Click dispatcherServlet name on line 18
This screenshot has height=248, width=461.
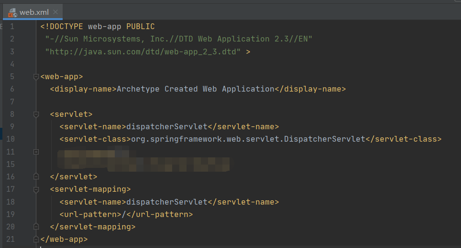coord(167,202)
